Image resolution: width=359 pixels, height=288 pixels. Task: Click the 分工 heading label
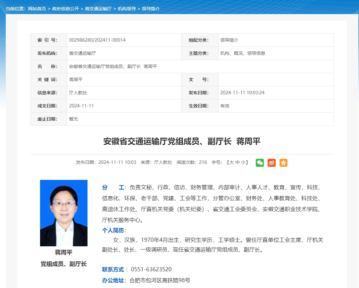pyautogui.click(x=113, y=187)
